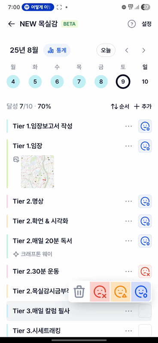Tap the 오늘 today button
The width and height of the screenshot is (158, 343).
[106, 50]
